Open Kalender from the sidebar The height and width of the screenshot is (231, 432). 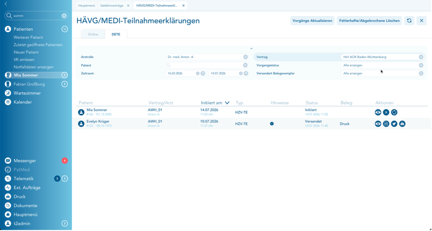23,102
